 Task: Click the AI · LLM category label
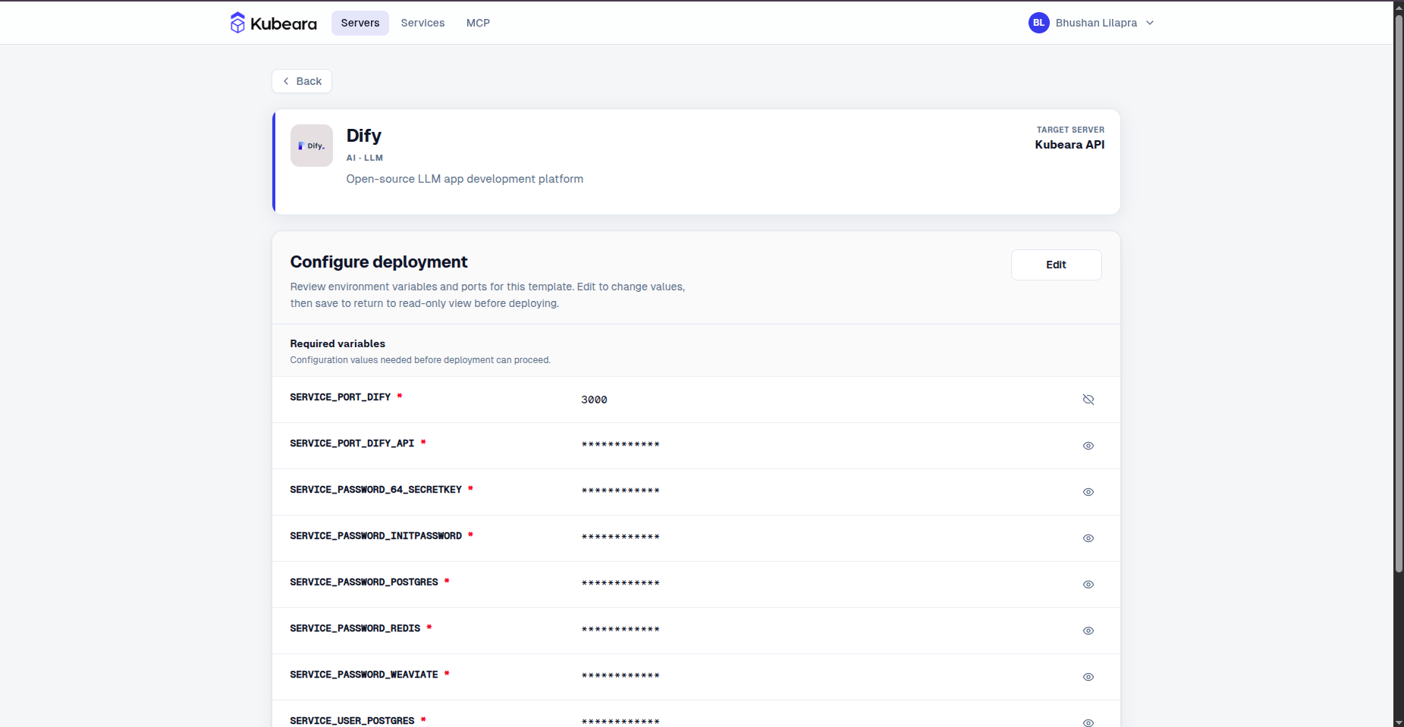pos(365,158)
